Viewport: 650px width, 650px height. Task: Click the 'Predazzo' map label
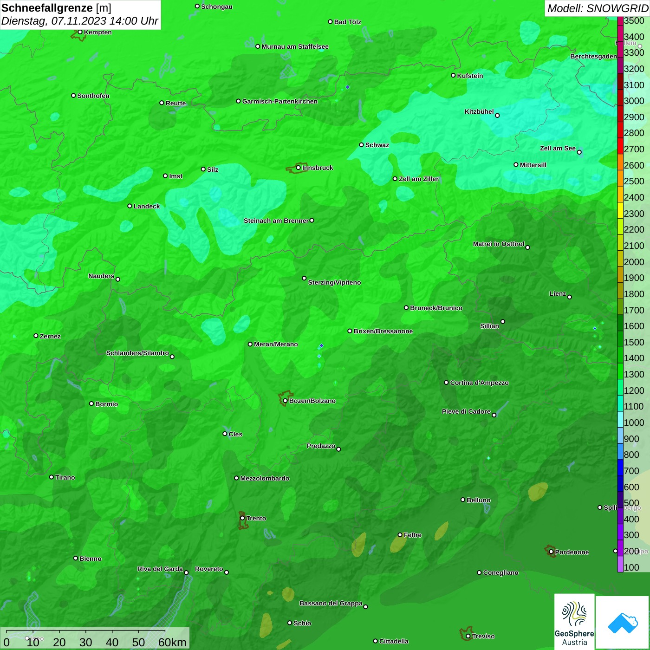[321, 446]
